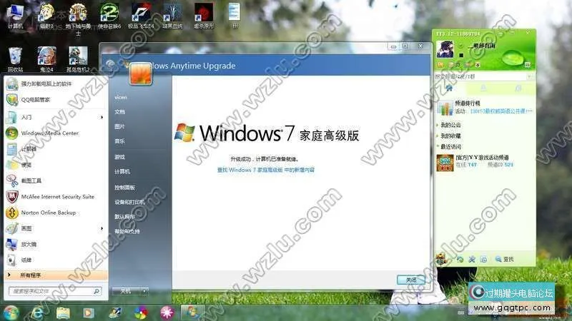Expand 所有程序 All Programs

pos(56,275)
